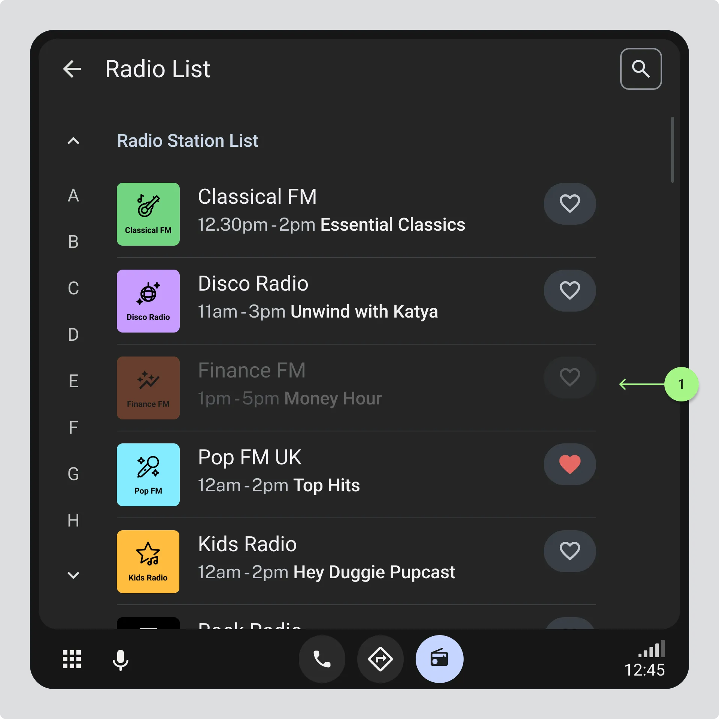Screen dimensions: 719x719
Task: Collapse the index using the up chevron
Action: pos(73,141)
